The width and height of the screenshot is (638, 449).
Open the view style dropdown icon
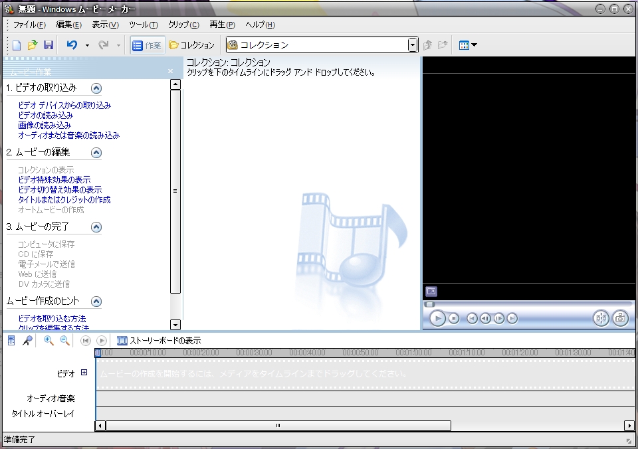(467, 45)
